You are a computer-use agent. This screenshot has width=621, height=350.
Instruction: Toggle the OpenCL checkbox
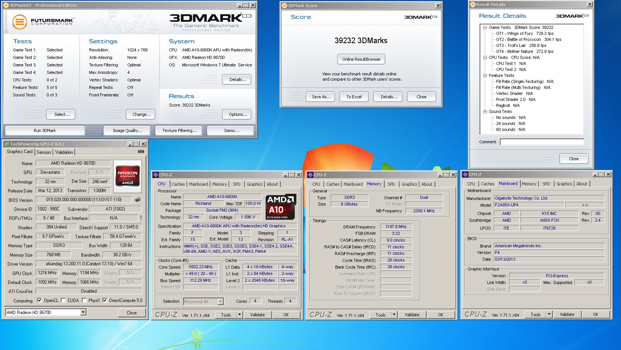(39, 300)
